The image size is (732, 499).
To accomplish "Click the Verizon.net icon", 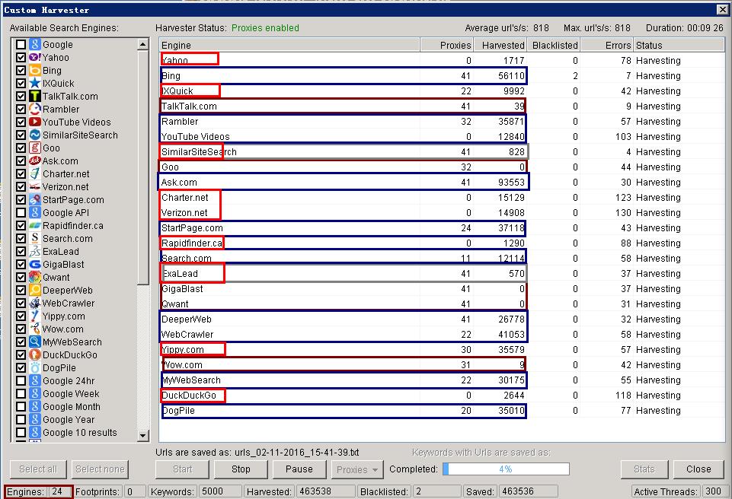I will pos(34,186).
